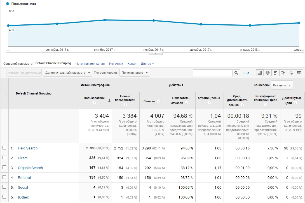Open help icon under Коэффициент конверсии цели
The image size is (305, 203).
coord(266,105)
